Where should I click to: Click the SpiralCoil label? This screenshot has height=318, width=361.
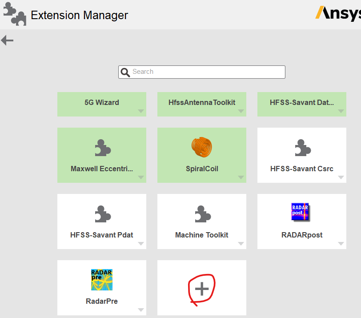coord(202,169)
